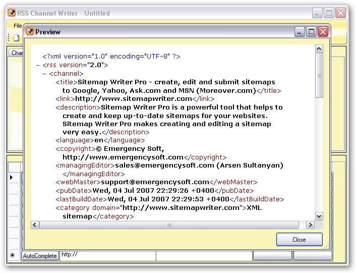Click the http:// input field
This screenshot has width=356, height=273.
(108, 256)
